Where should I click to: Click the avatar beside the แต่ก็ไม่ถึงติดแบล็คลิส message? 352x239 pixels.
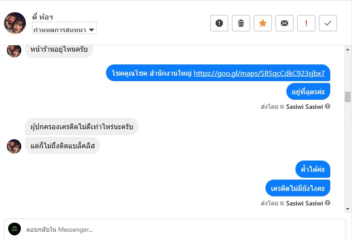[14, 146]
